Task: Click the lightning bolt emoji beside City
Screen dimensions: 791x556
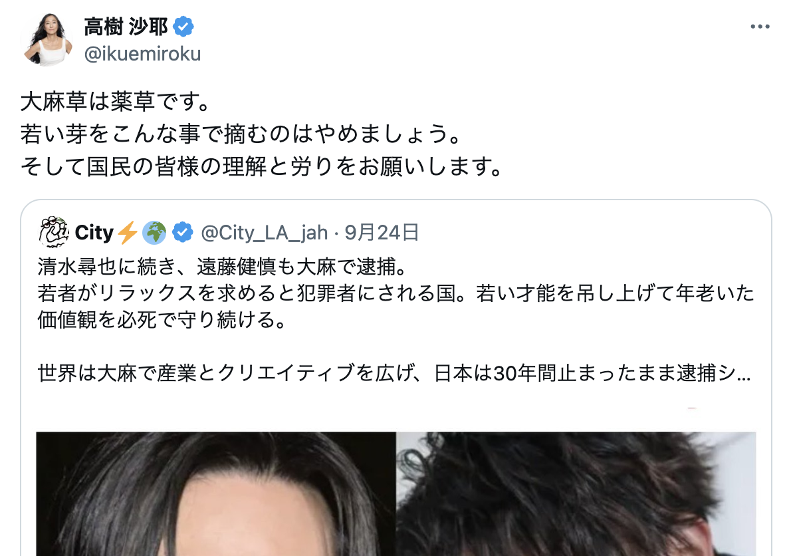Action: (128, 233)
